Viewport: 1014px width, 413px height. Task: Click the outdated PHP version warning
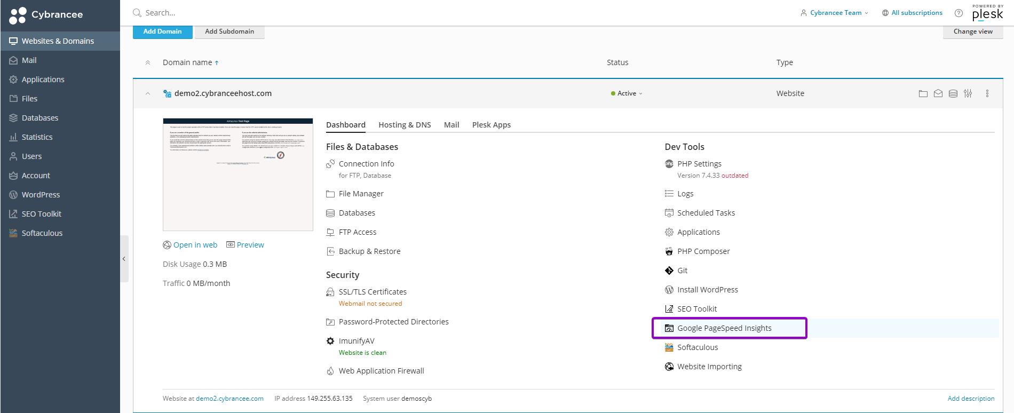tap(734, 176)
